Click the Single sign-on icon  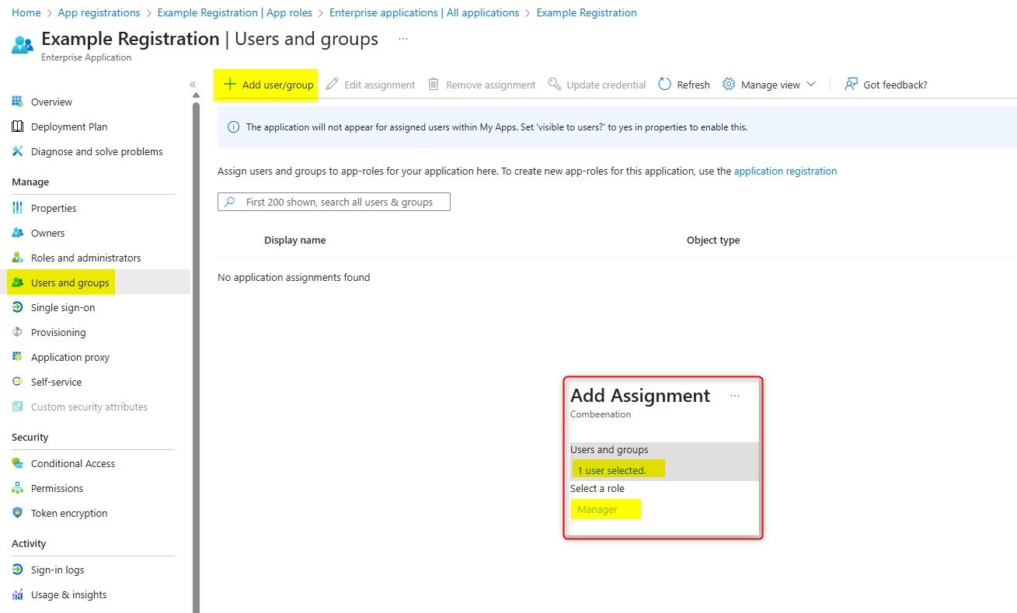coord(17,307)
